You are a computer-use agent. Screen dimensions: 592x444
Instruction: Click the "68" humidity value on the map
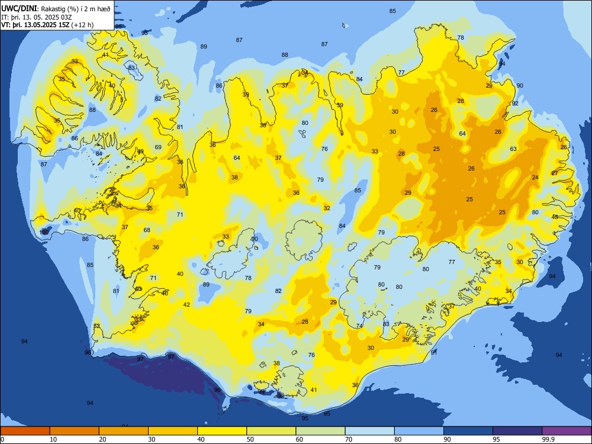coord(147,230)
